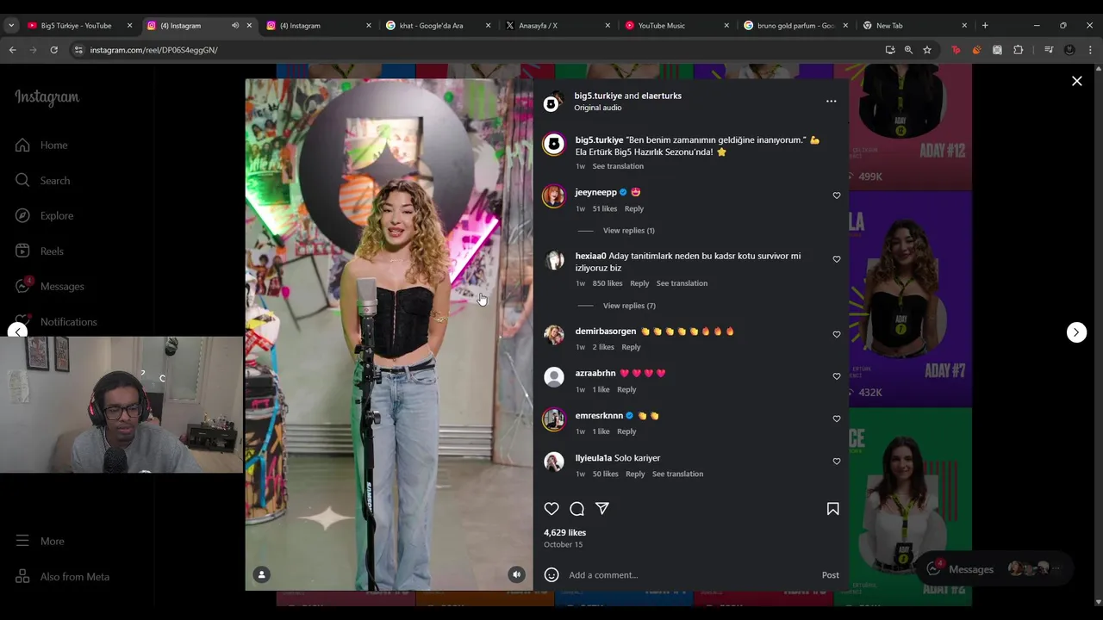Click the Instagram logo
The width and height of the screenshot is (1103, 620).
[x=47, y=98]
